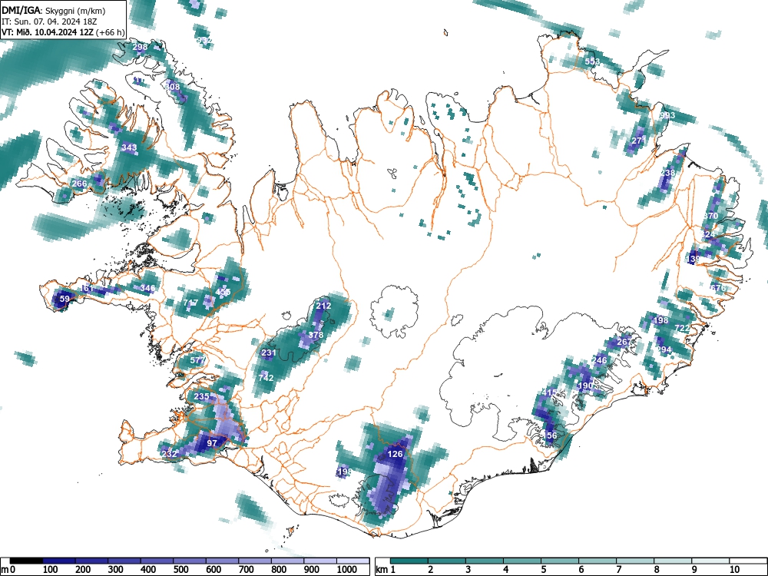Image resolution: width=768 pixels, height=576 pixels.
Task: Select the '126' visibility label
Action: (x=395, y=454)
